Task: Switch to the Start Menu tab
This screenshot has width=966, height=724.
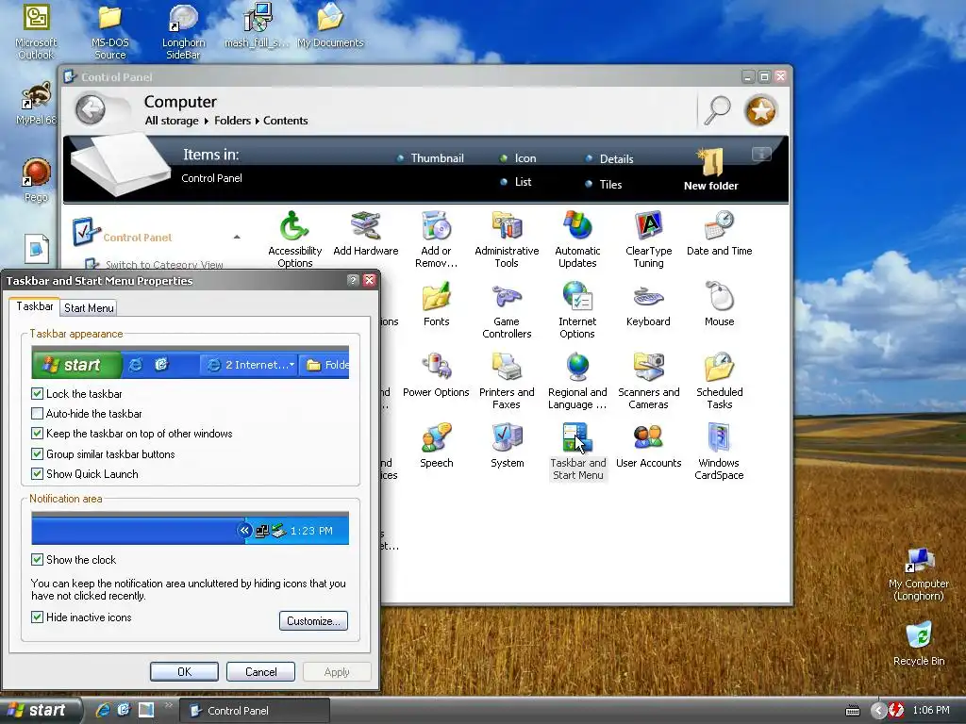Action: pyautogui.click(x=89, y=308)
